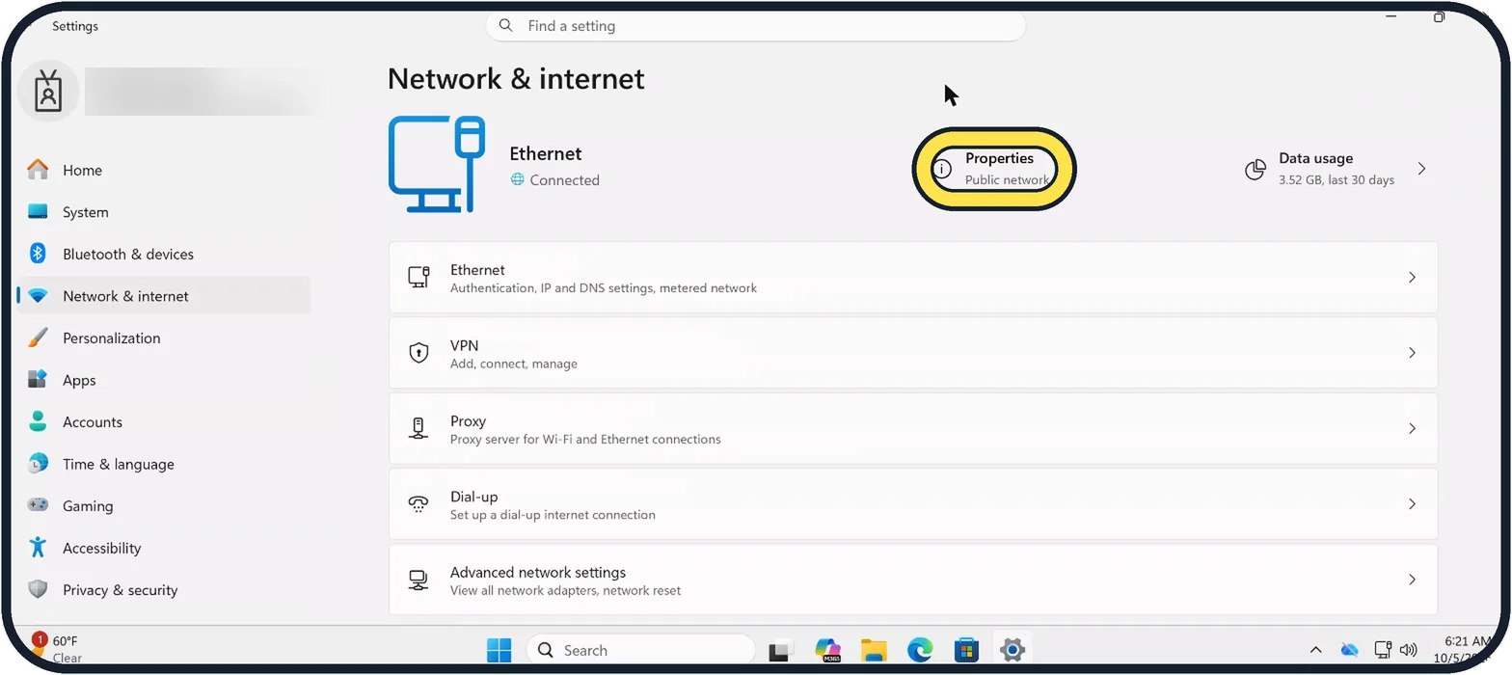Open the Windows Start menu
The width and height of the screenshot is (1512, 675).
(x=499, y=651)
